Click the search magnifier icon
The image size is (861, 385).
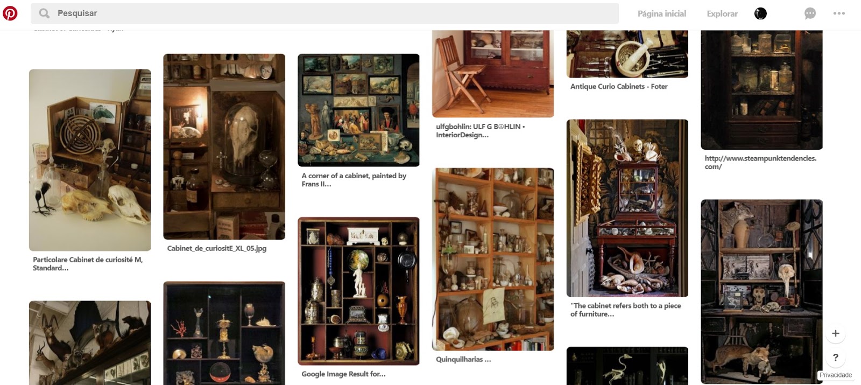(x=44, y=13)
